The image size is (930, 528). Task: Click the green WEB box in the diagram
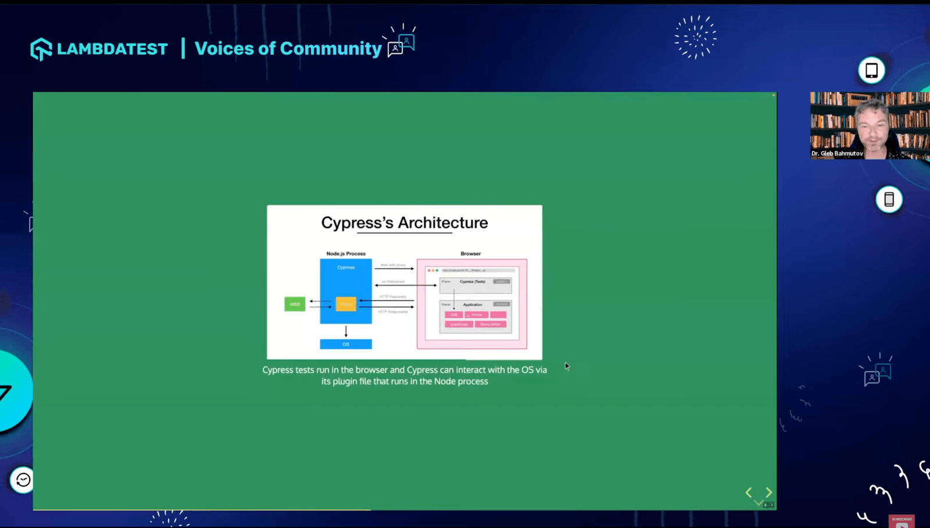pos(295,304)
